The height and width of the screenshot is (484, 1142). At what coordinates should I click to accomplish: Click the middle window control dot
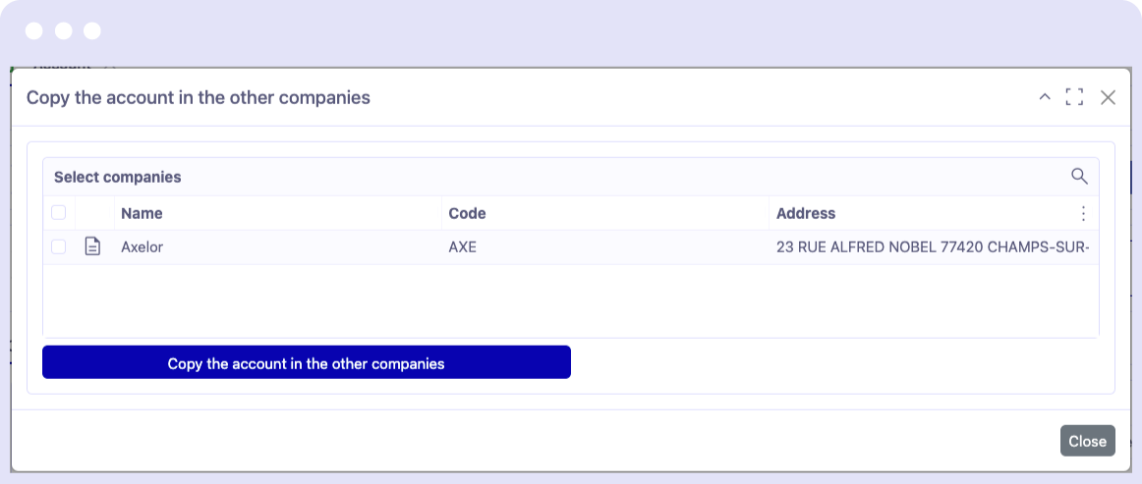click(x=64, y=30)
